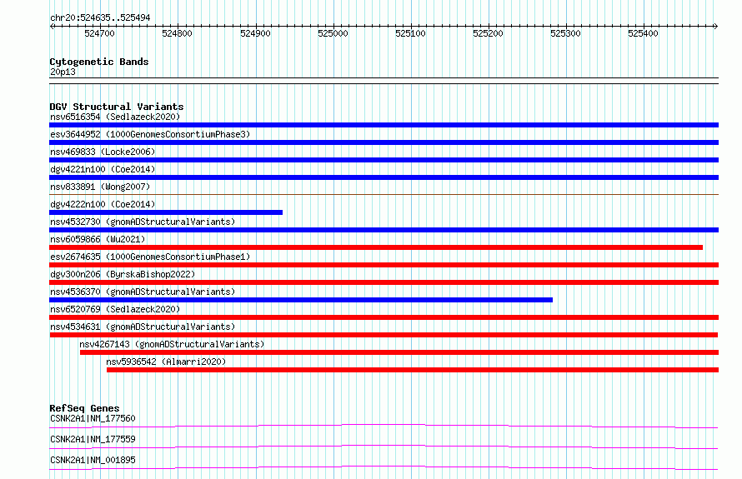Click the 525300 ruler position label
Viewport: 742px width, 479px height.
(565, 33)
